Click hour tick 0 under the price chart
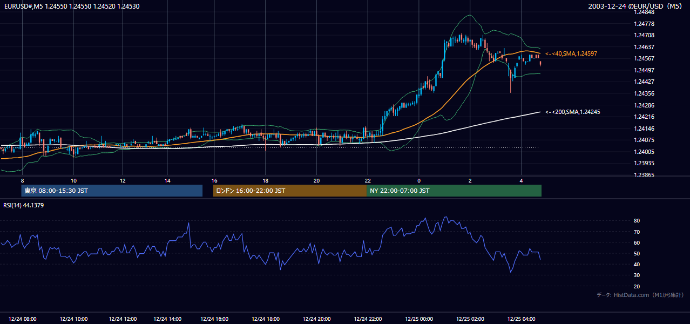Viewport: 690px width, 324px height. 419,180
